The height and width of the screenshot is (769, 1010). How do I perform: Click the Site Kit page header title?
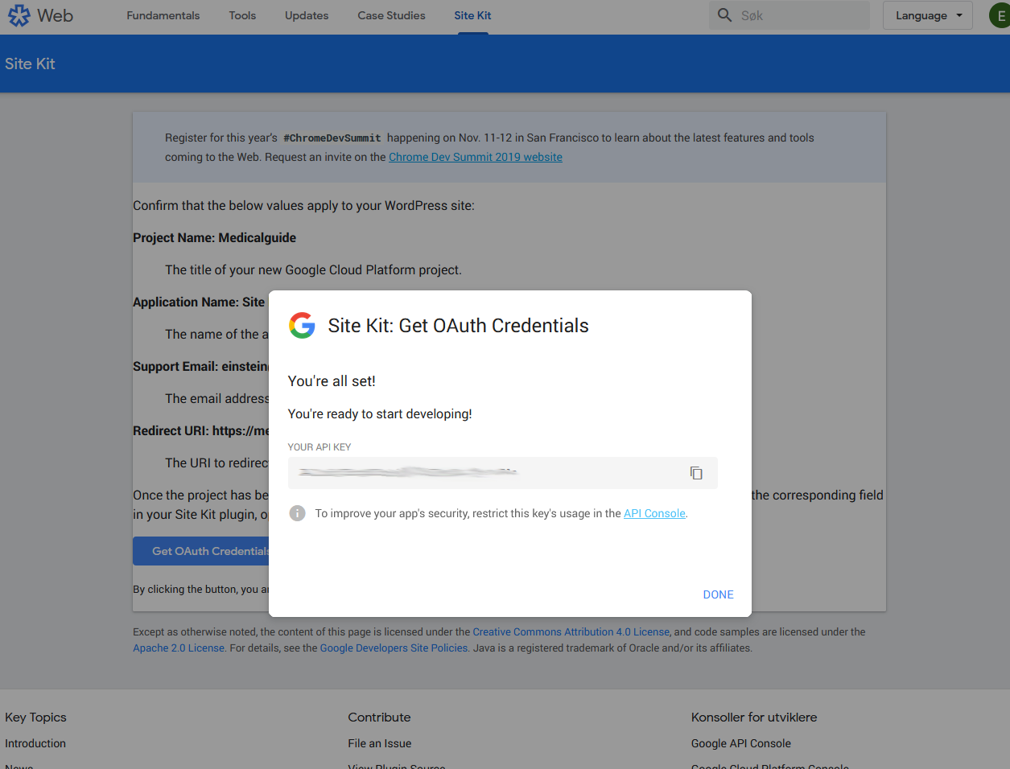(x=30, y=64)
